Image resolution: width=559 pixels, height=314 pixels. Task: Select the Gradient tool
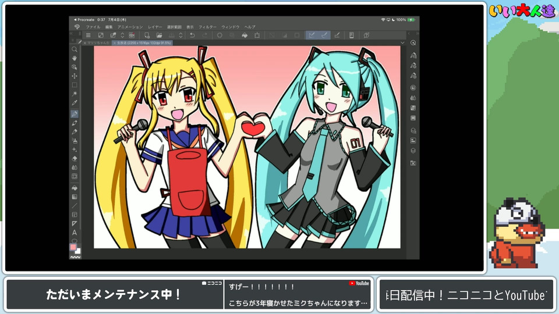pyautogui.click(x=74, y=197)
